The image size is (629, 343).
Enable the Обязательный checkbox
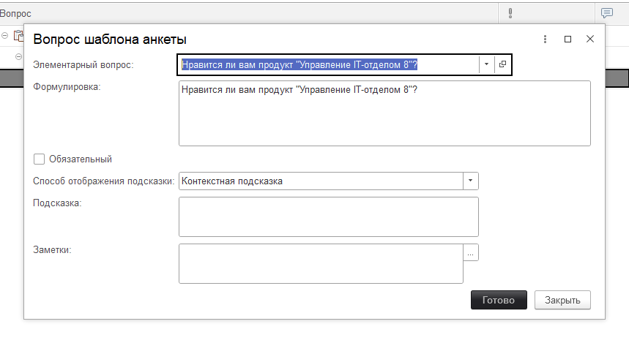tap(39, 159)
